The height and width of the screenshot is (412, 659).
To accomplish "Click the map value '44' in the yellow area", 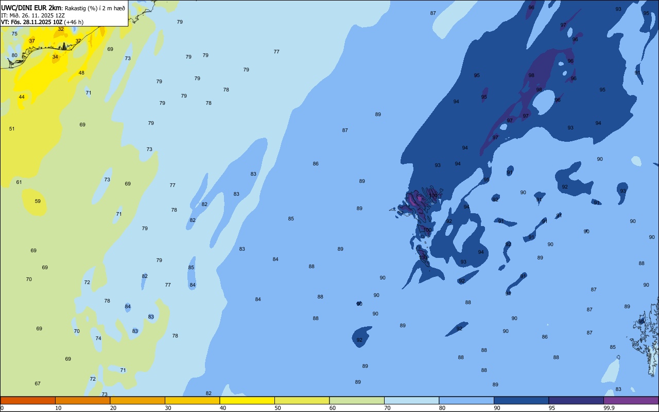I will [22, 97].
